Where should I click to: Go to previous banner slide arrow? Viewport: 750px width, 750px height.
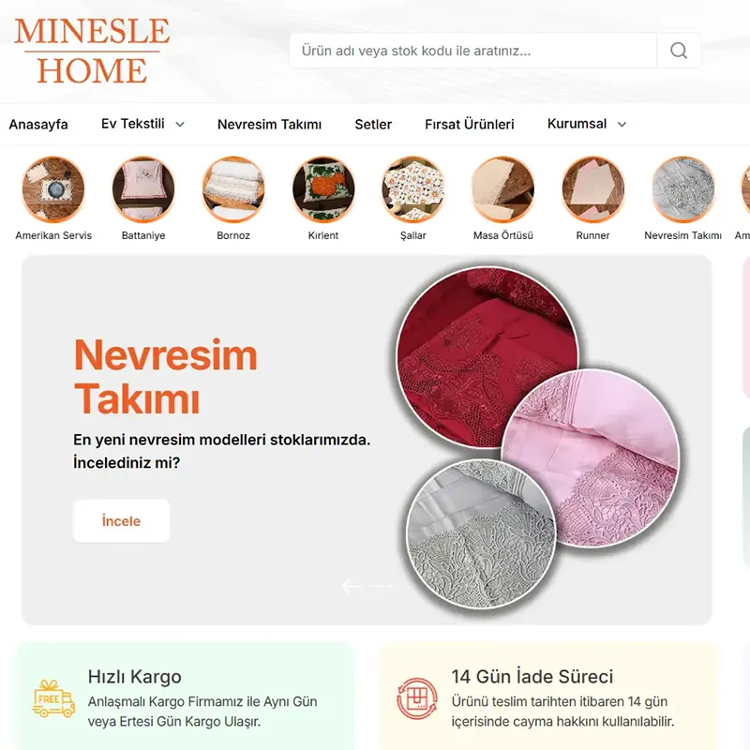click(351, 586)
